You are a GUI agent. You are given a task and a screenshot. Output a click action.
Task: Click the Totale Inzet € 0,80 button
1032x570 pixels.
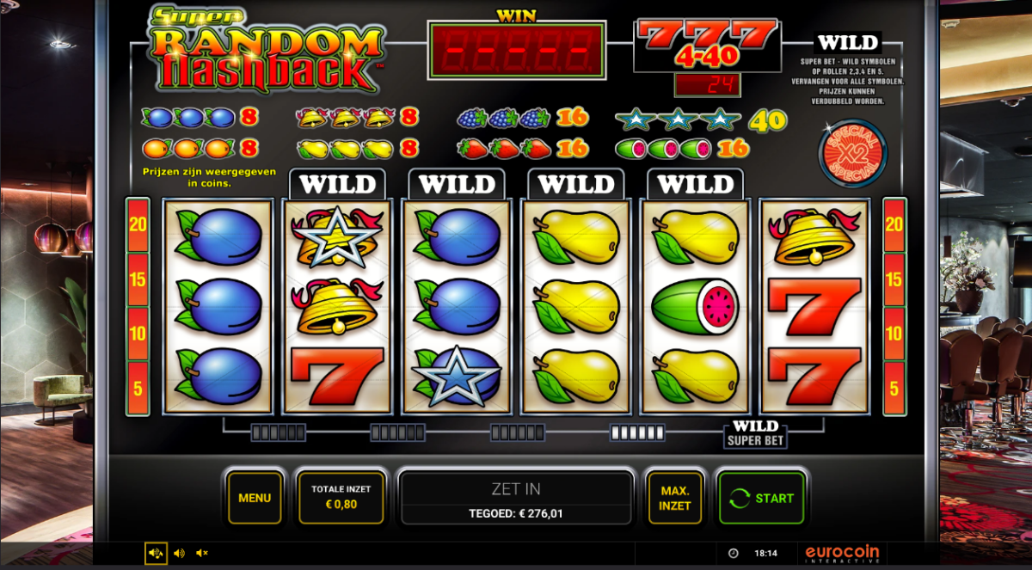pyautogui.click(x=341, y=498)
